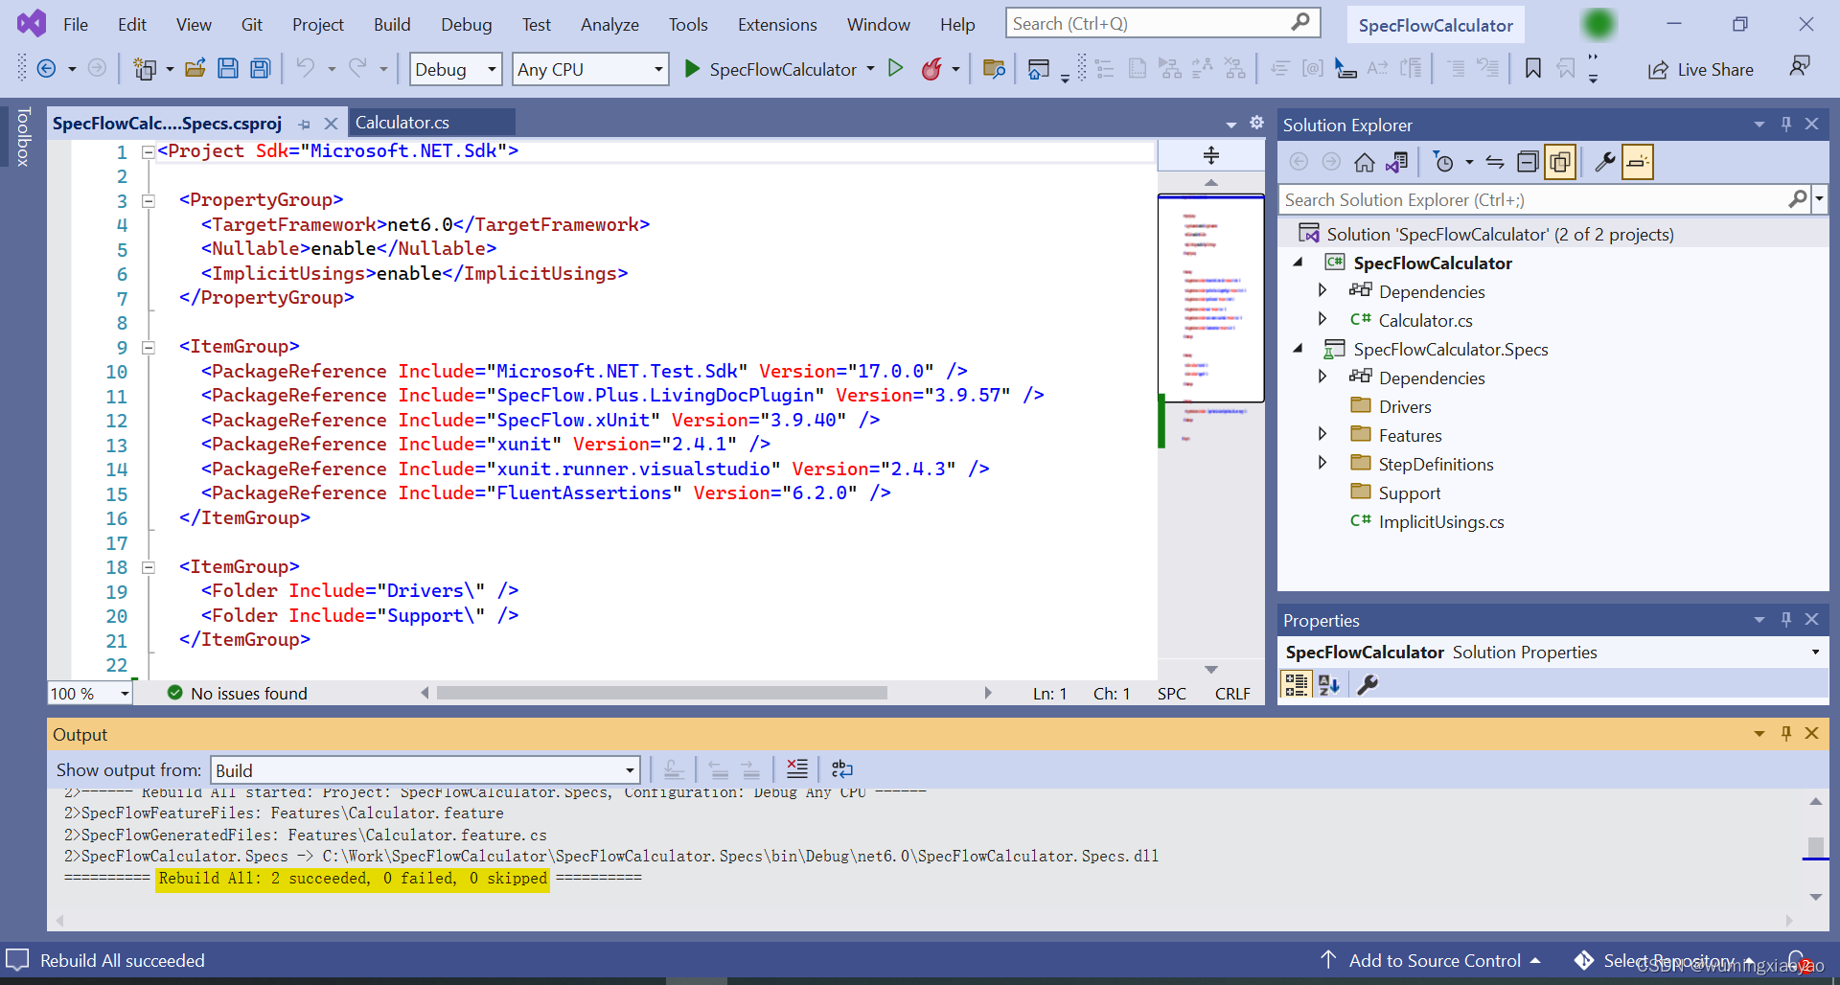Sync Solution Explorer with active document
The width and height of the screenshot is (1840, 985).
click(1397, 161)
